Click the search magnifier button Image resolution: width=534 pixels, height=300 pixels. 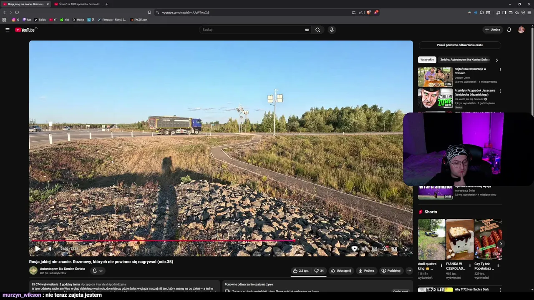coord(317,30)
